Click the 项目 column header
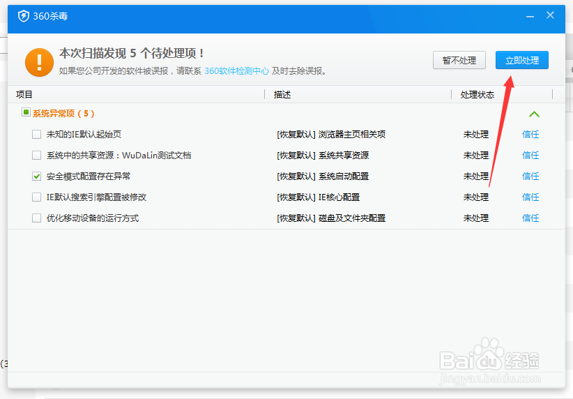The height and width of the screenshot is (399, 573). click(x=24, y=95)
